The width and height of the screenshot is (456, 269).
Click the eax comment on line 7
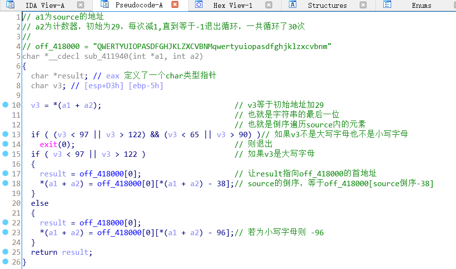(x=113, y=76)
